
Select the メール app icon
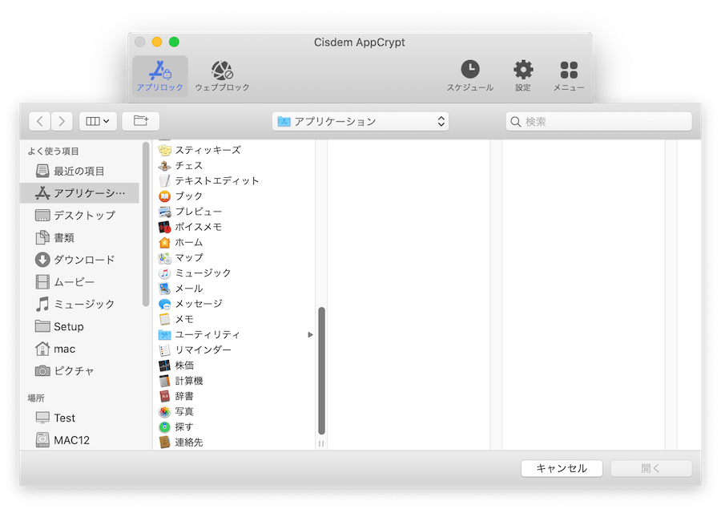pyautogui.click(x=164, y=289)
